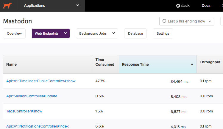Viewport: 223px width, 129px height.
Task: Expand the Background Jobs chevron
Action: pyautogui.click(x=113, y=33)
